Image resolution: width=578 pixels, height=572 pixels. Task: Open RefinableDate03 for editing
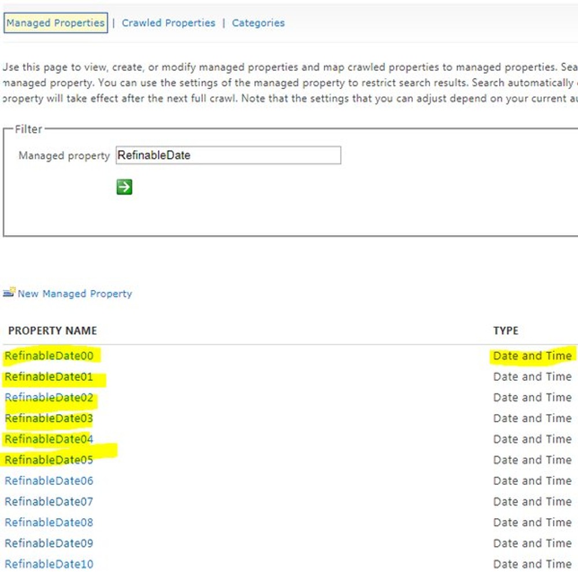coord(49,418)
